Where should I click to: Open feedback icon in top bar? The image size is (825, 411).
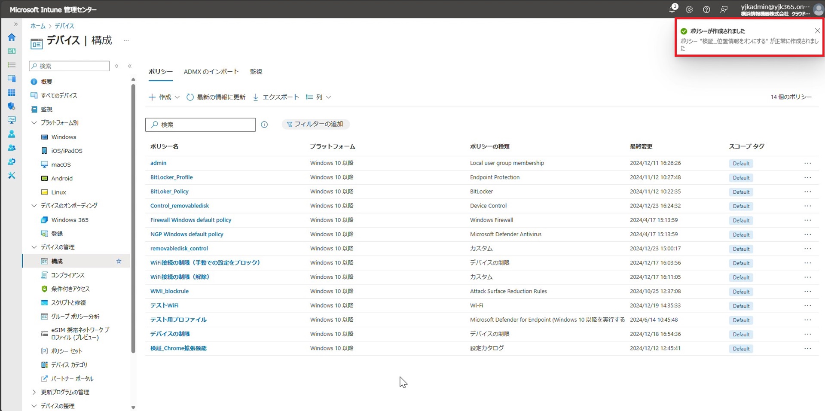(724, 9)
